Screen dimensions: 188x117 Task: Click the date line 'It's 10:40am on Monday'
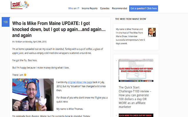coord(29,42)
